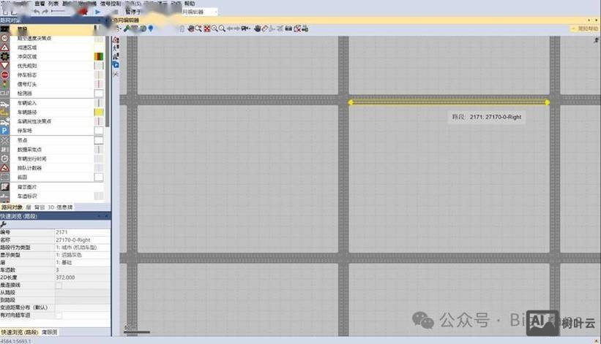The width and height of the screenshot is (601, 344).
Task: Click the 停车场 white color swatch
Action: pos(99,131)
